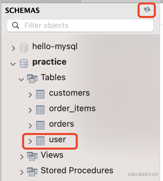The height and width of the screenshot is (181, 163).
Task: Focus the Filter objects search field
Action: click(80, 26)
